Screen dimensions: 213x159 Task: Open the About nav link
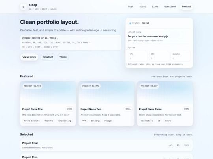point(143,7)
